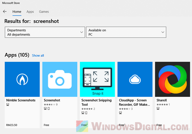Switch to the Games tab

(44, 12)
